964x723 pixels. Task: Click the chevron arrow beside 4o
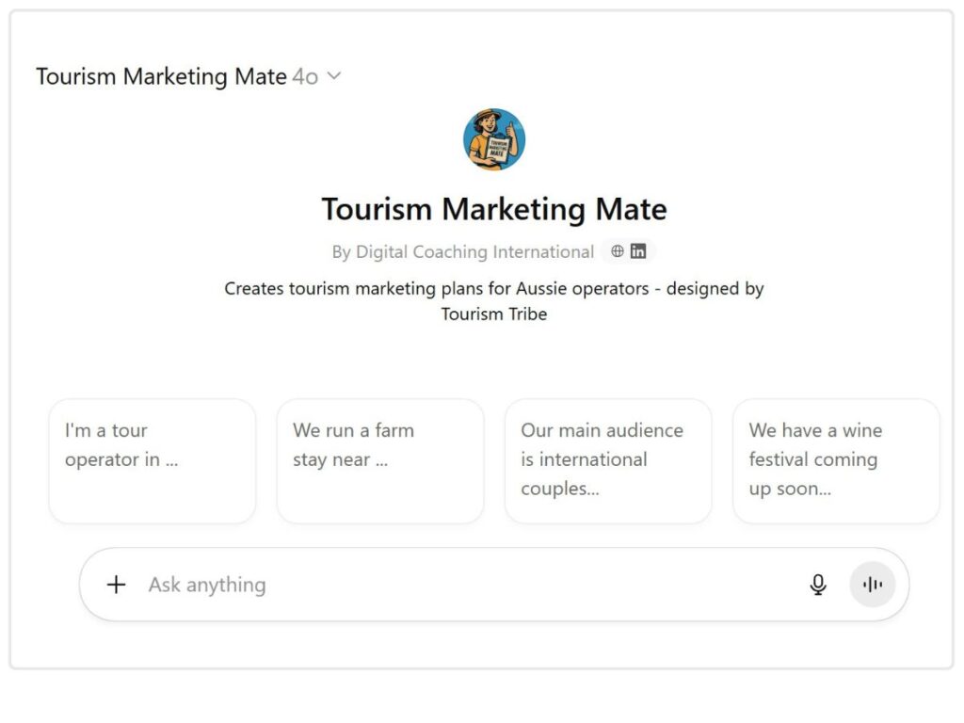[333, 76]
